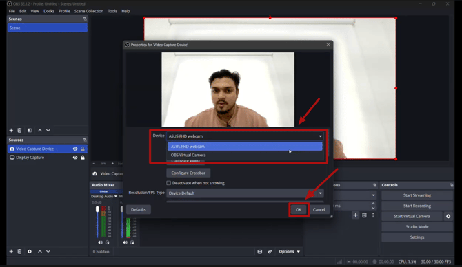This screenshot has width=462, height=267.
Task: Undock the Sources panel
Action: click(85, 140)
